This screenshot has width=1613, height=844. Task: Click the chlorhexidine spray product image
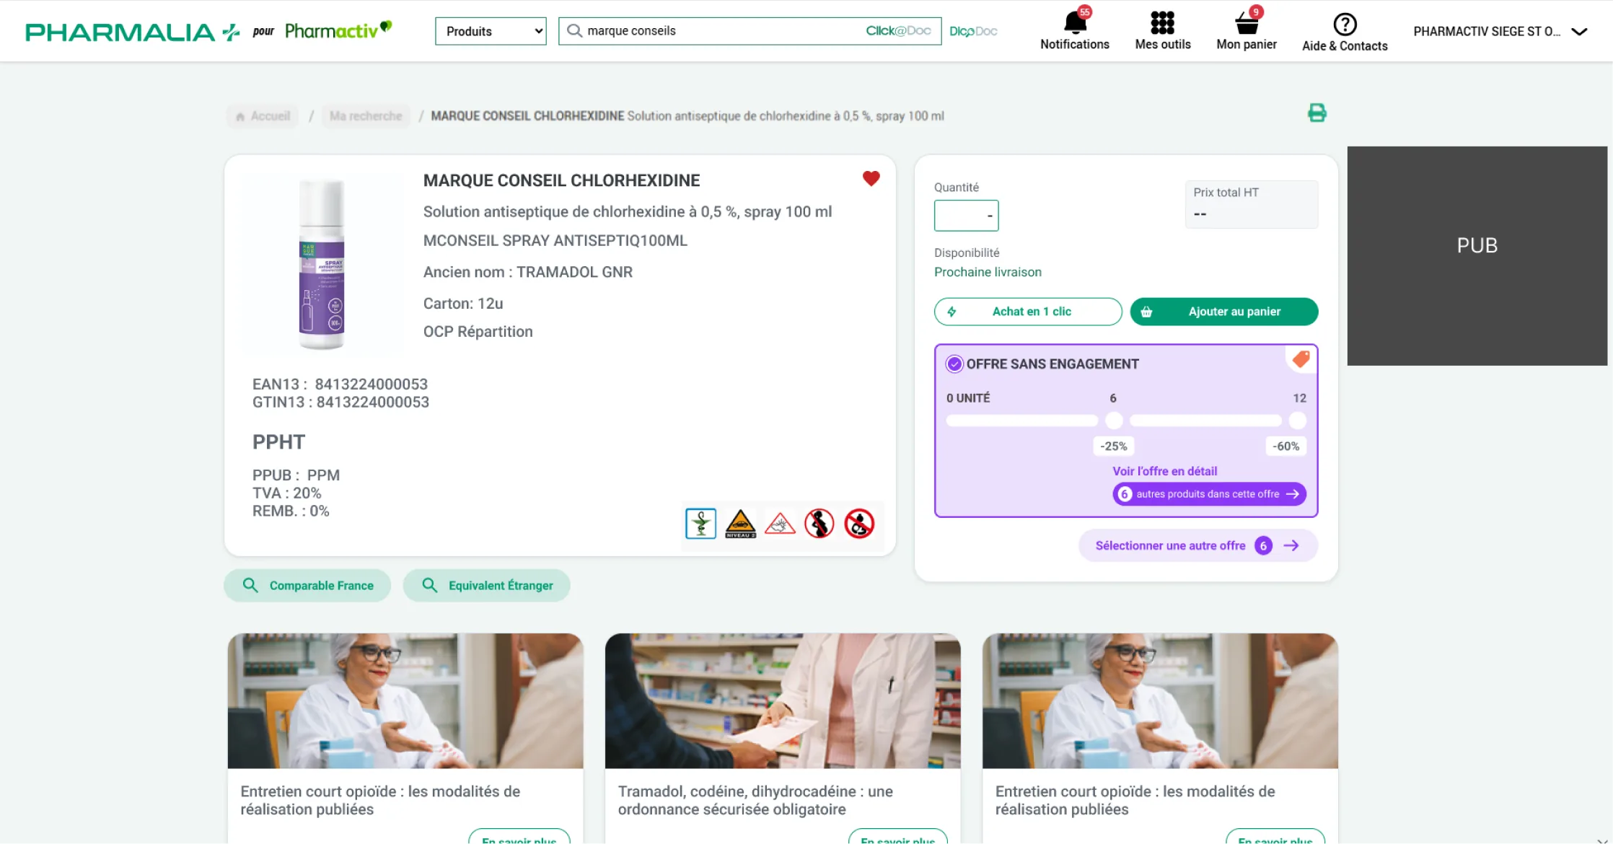322,265
